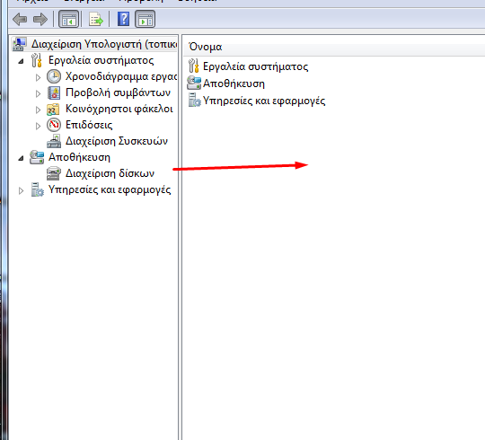Toggle the Show/Hide Console Tree button
Screen dimensions: 485x440
click(x=68, y=19)
